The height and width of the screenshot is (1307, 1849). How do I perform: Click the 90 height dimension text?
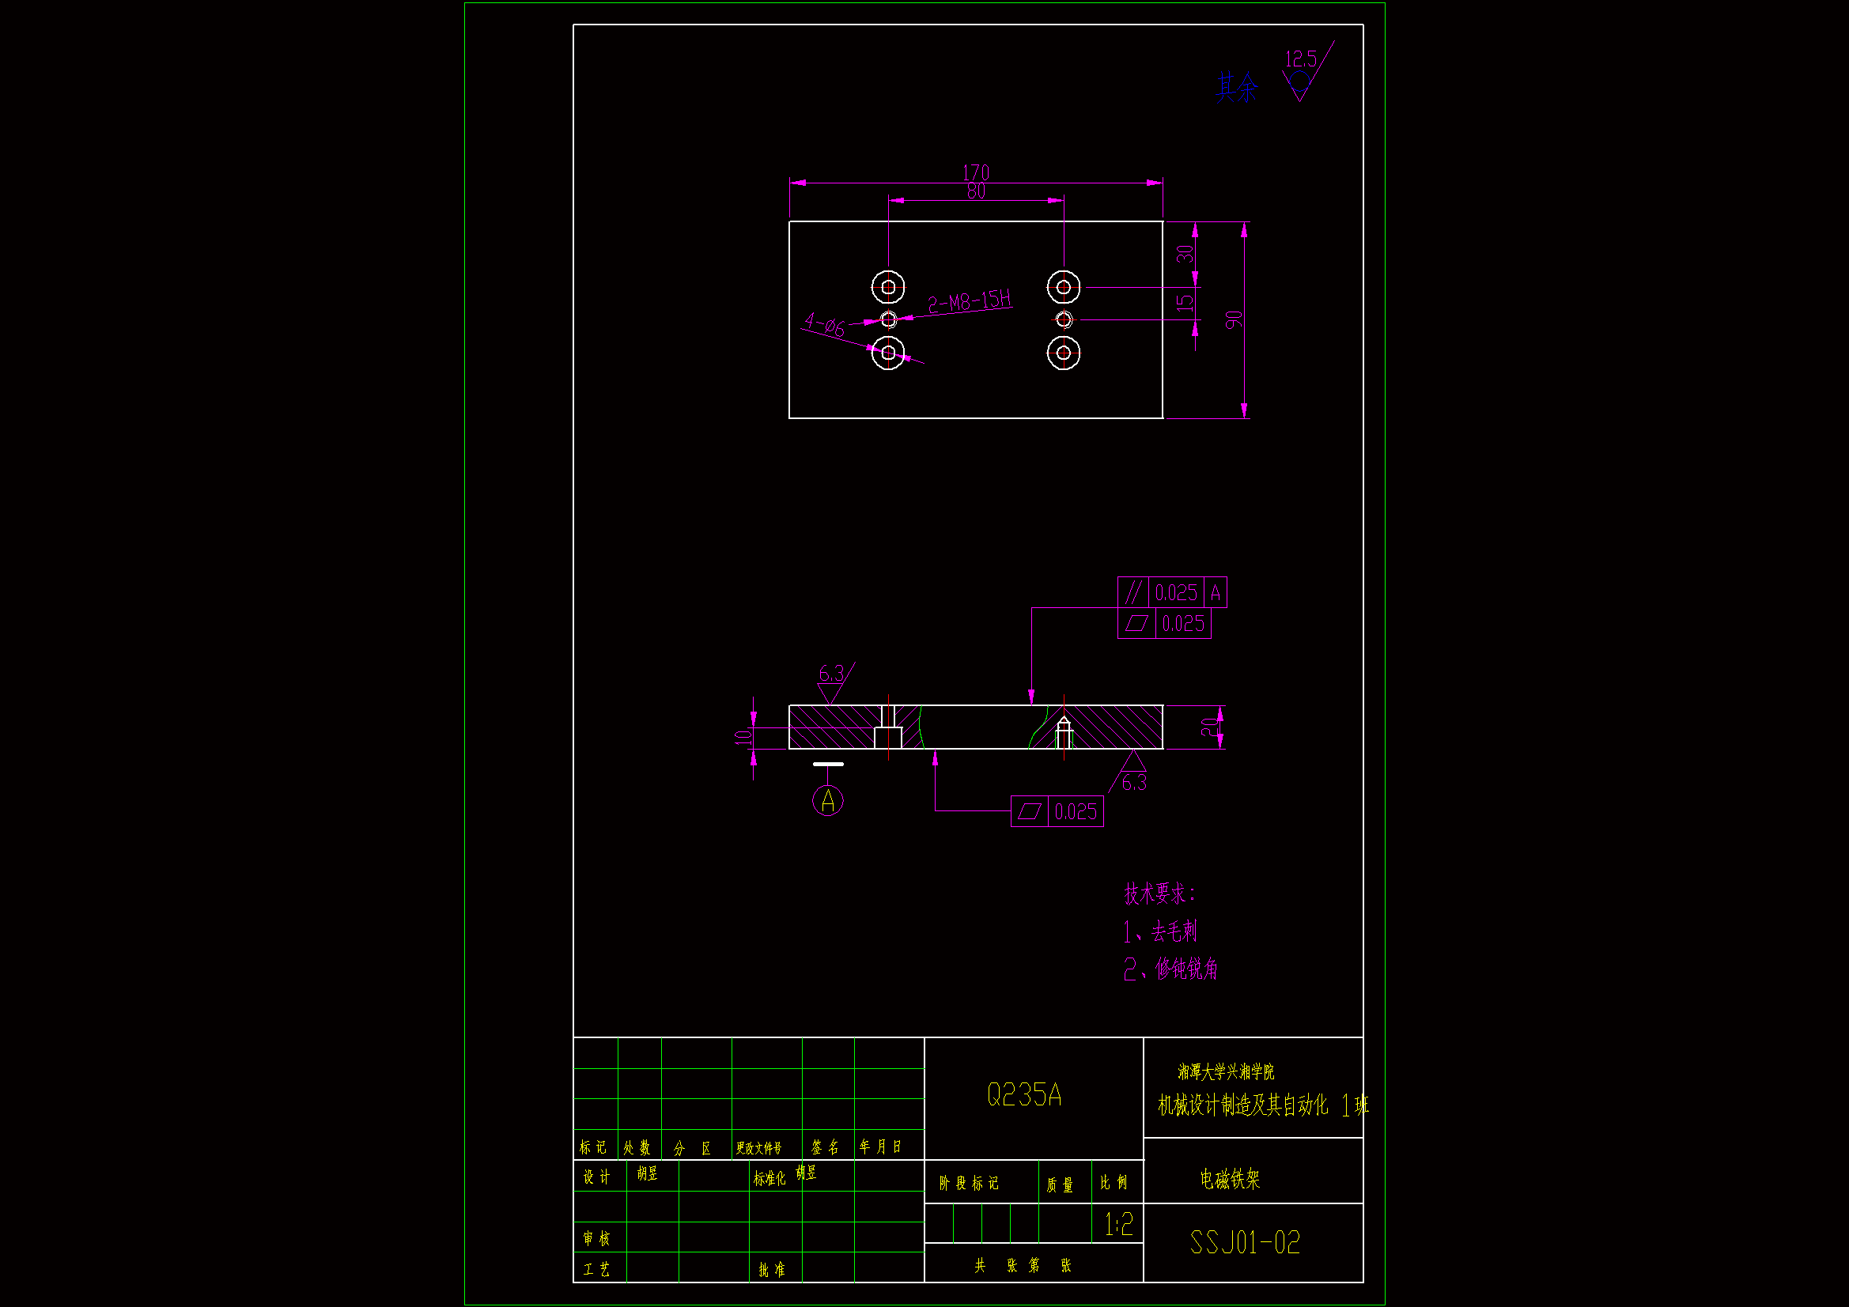click(1233, 319)
